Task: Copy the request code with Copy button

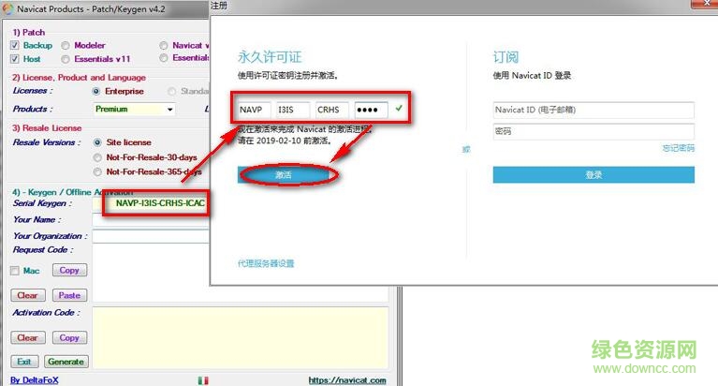Action: click(69, 270)
